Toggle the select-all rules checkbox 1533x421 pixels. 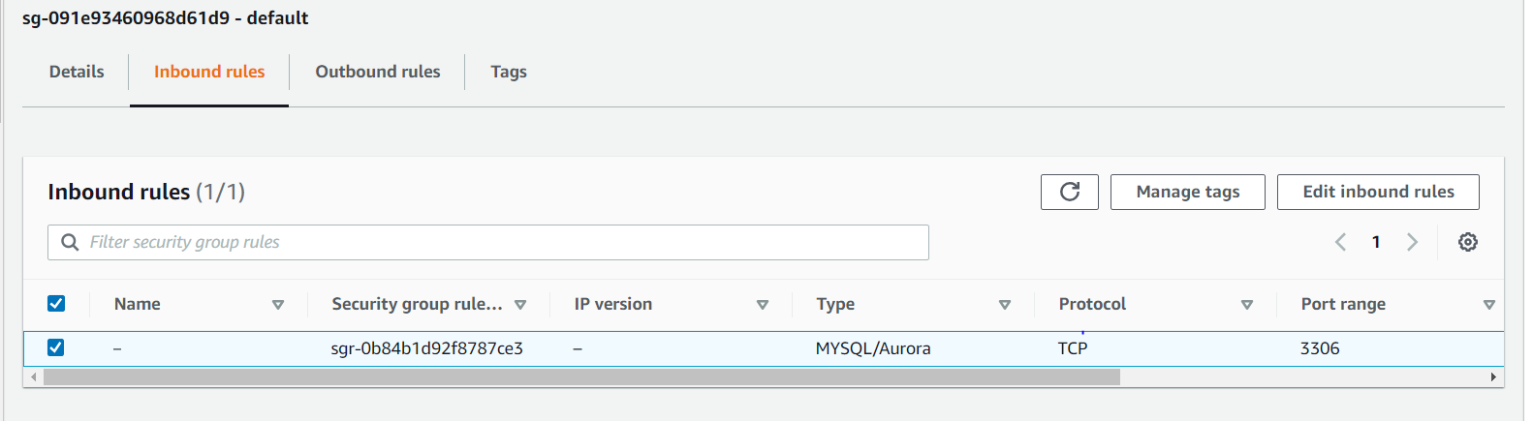[56, 304]
